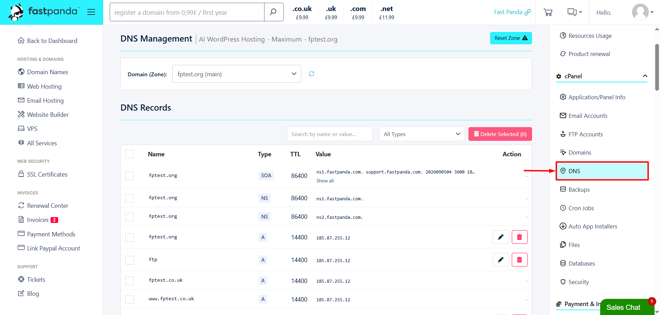Open Renewal Center

[43, 205]
